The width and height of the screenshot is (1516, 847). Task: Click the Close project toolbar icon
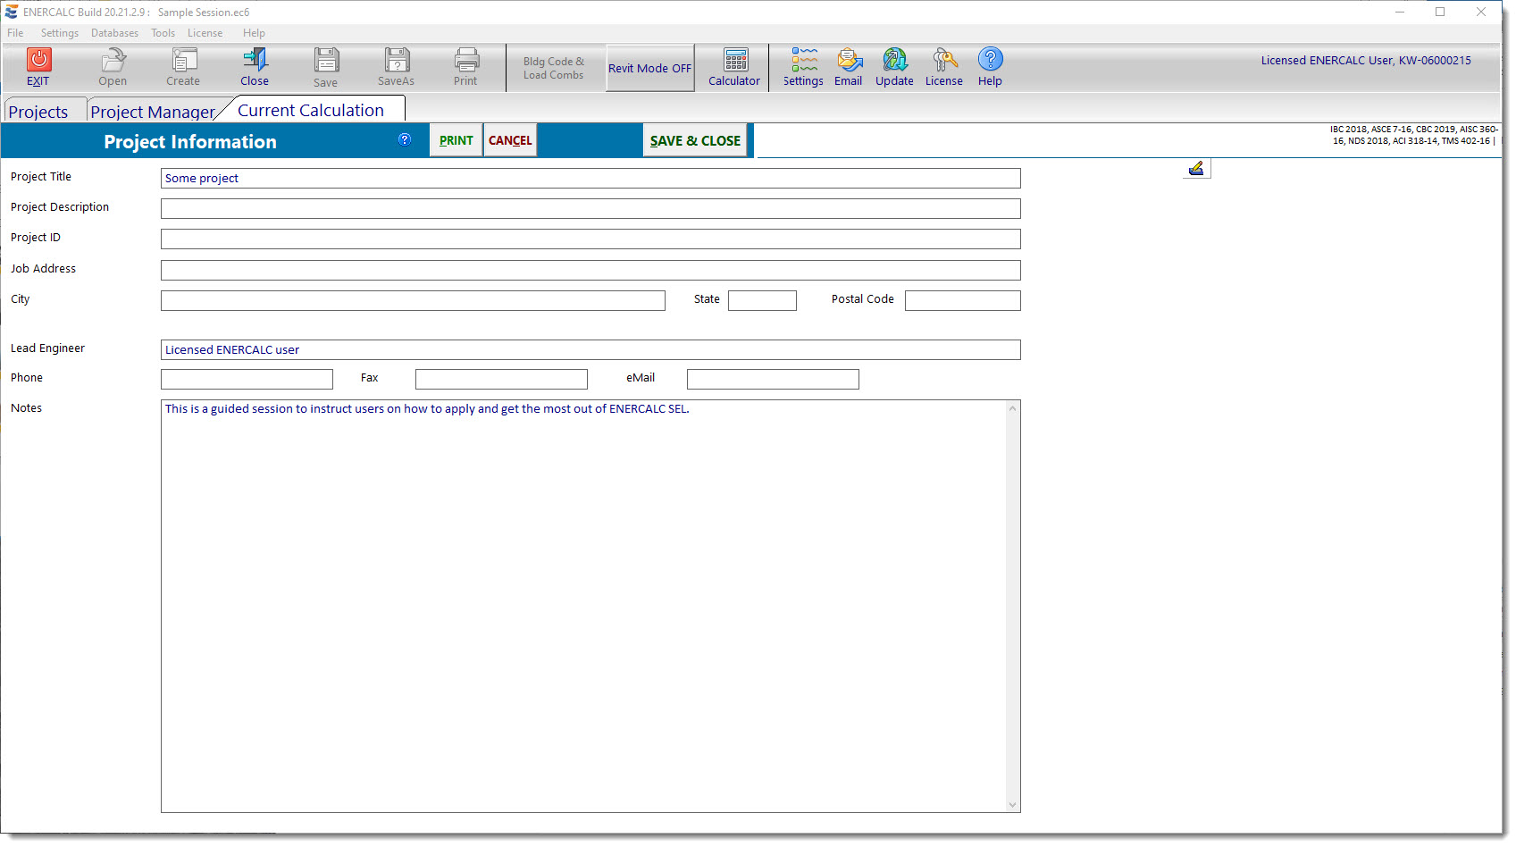point(255,60)
